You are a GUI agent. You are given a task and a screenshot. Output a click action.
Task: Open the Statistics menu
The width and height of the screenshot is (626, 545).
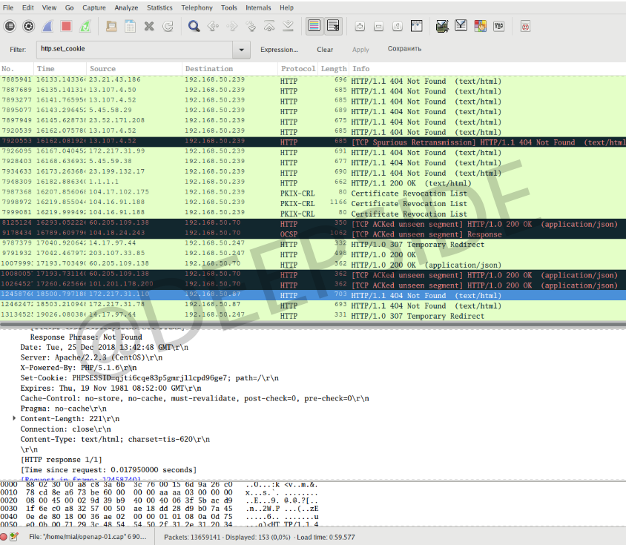pos(159,8)
